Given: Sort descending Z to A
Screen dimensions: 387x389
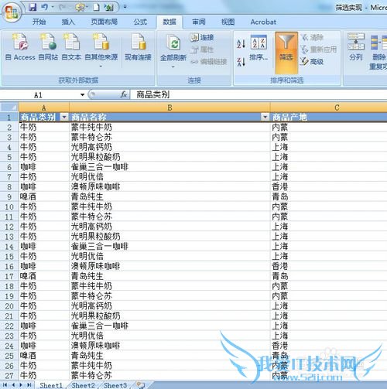Looking at the screenshot, I should (x=241, y=62).
